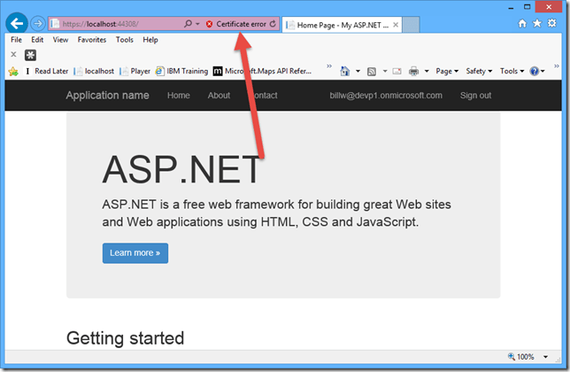Click the Certificate error warning
The image size is (570, 372).
[235, 24]
